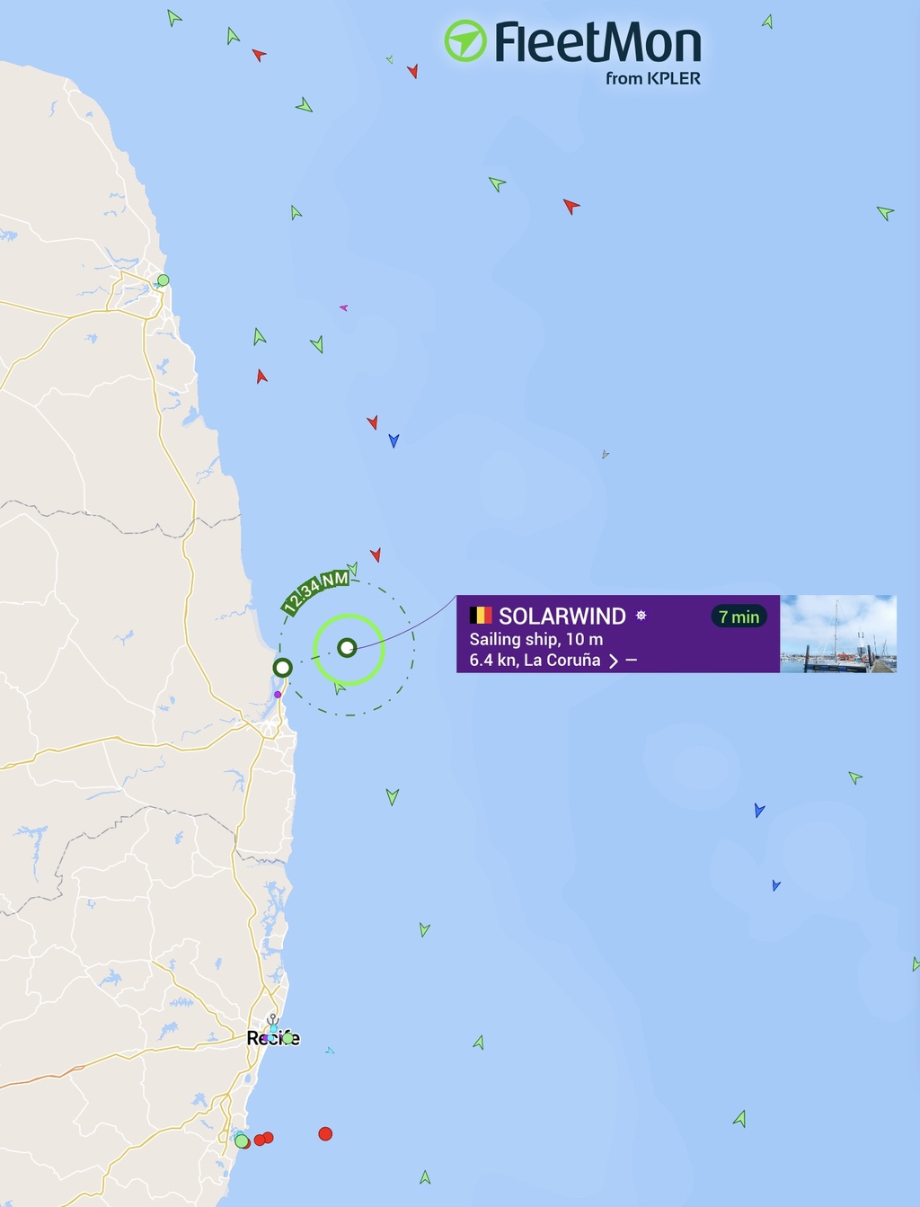This screenshot has width=920, height=1207.
Task: Click the 7 min update badge
Action: (x=739, y=617)
